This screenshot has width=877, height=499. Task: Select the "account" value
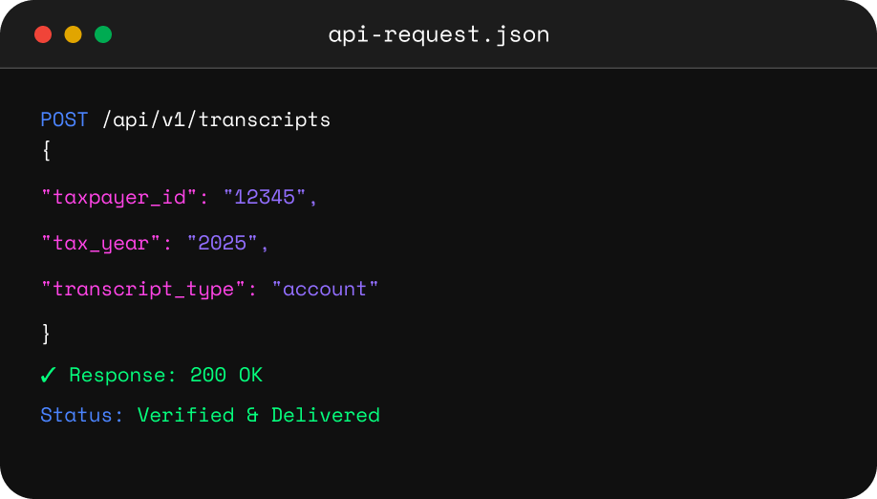click(x=326, y=289)
